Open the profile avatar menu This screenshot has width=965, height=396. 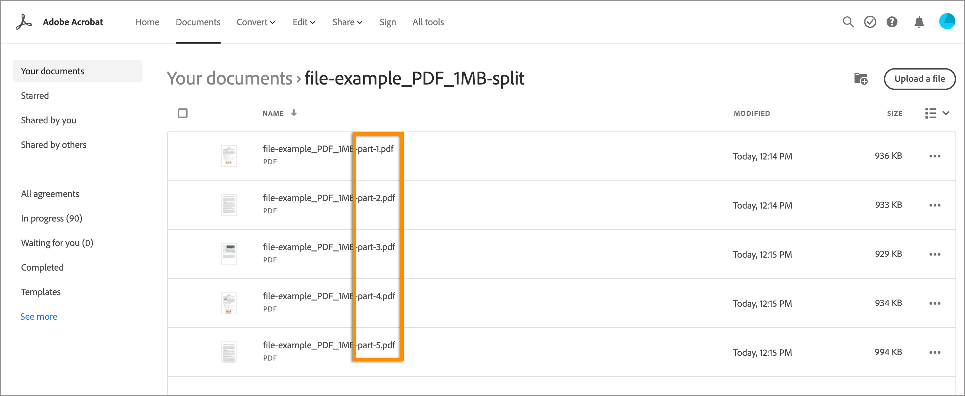(x=947, y=21)
